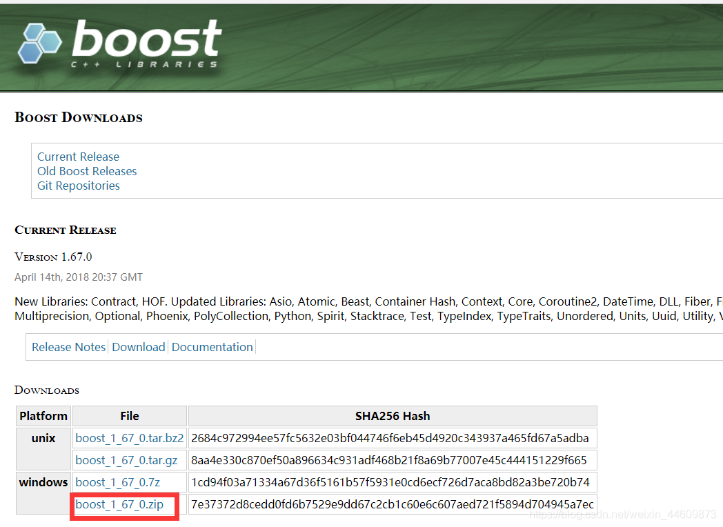The image size is (723, 527).
Task: Open the Current Release link
Action: click(78, 157)
